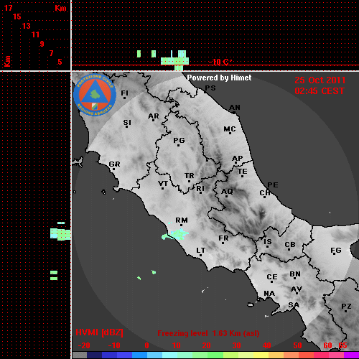Click the largest echo block in the top cross-section
Screen dimensions: 359x359
(x=174, y=61)
